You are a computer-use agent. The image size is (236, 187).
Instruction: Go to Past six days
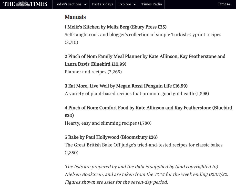pyautogui.click(x=102, y=4)
